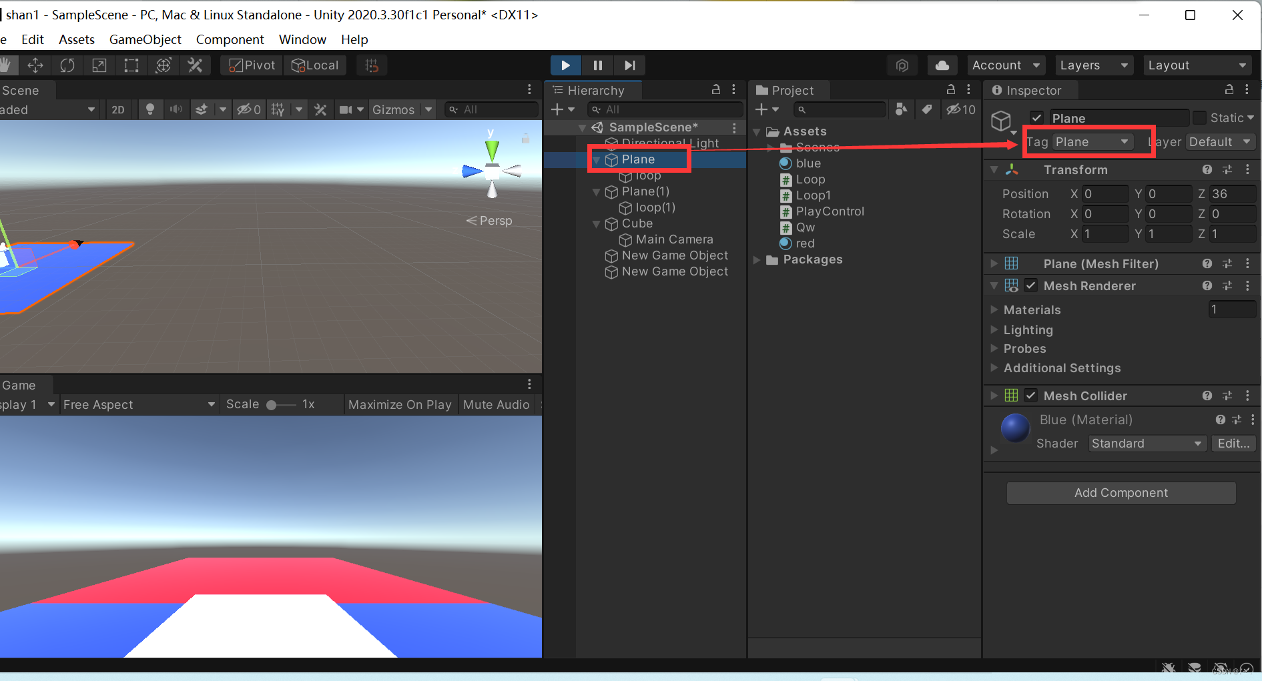The image size is (1262, 681).
Task: Collapse the Plane object in Hierarchy
Action: click(597, 159)
